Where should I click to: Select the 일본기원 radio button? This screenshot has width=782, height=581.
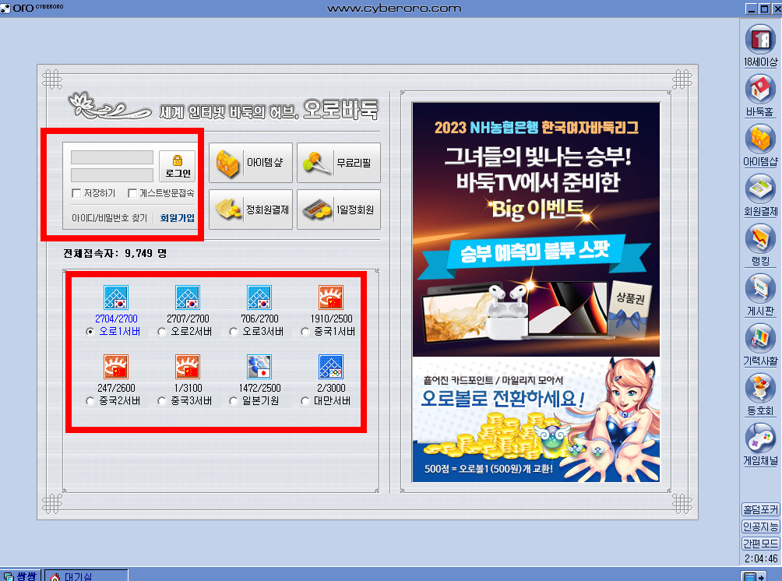pos(234,401)
